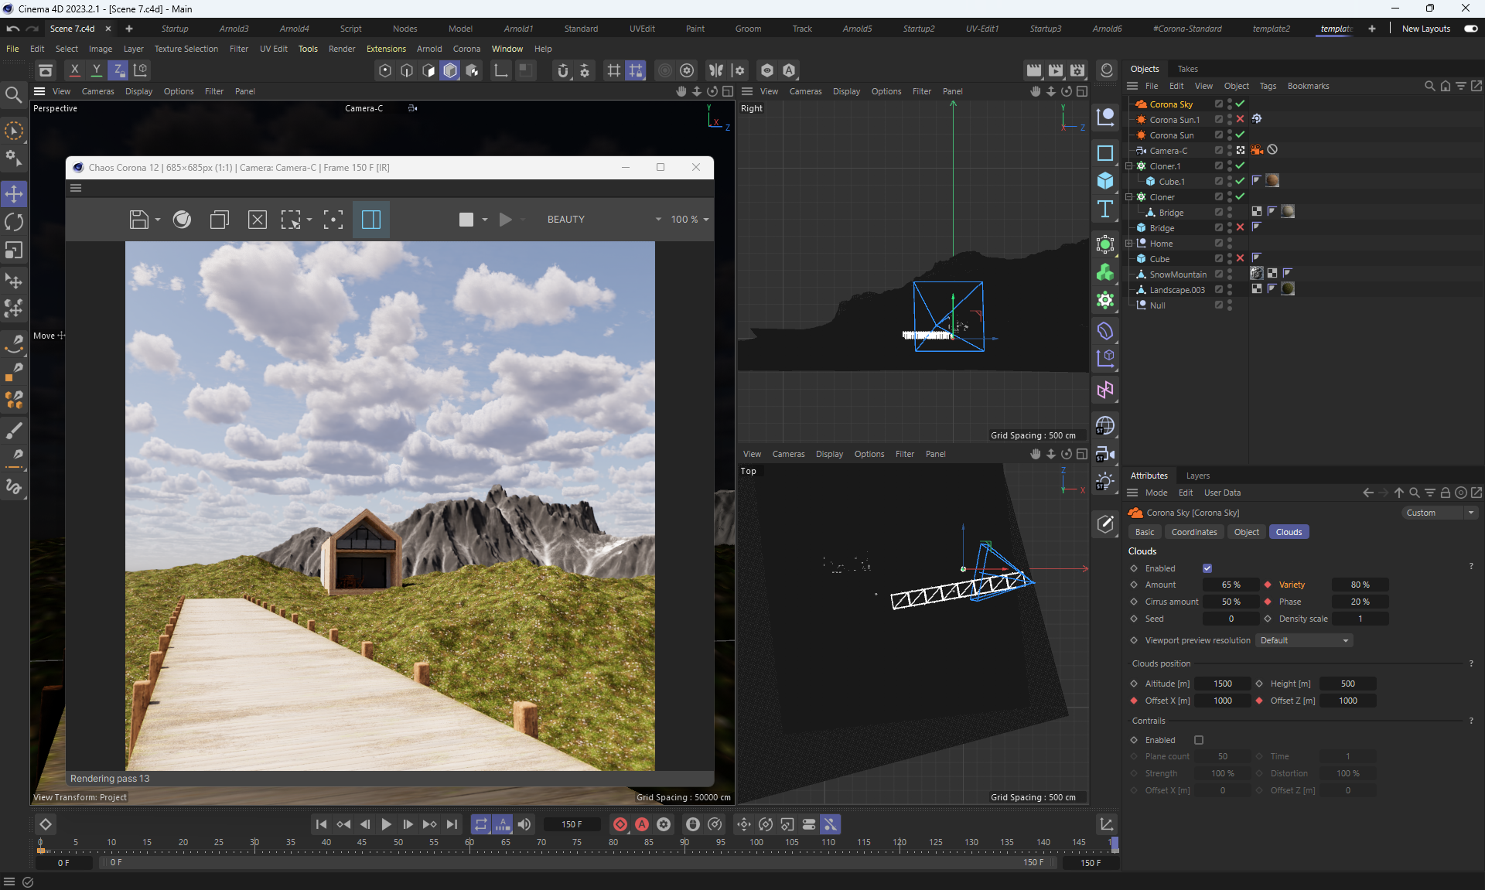This screenshot has width=1485, height=890.
Task: Toggle the New Layouts switch
Action: (x=1470, y=29)
